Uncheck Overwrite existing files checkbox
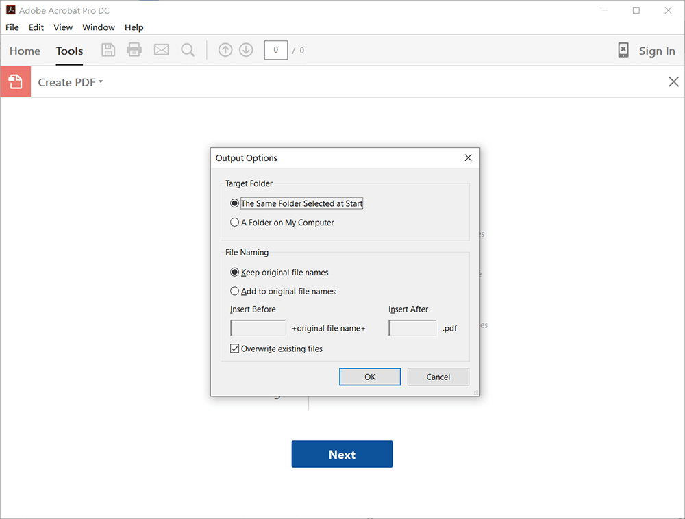Viewport: 685px width, 519px height. click(235, 349)
